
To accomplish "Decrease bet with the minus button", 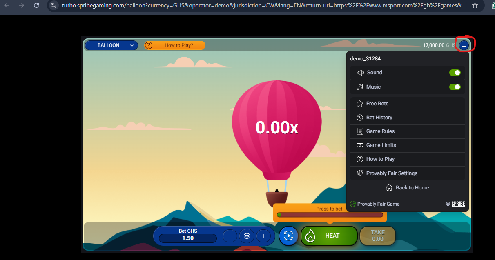I will pos(230,236).
